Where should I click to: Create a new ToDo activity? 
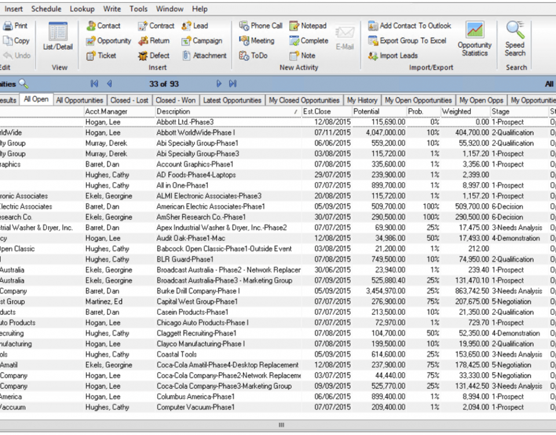click(253, 56)
